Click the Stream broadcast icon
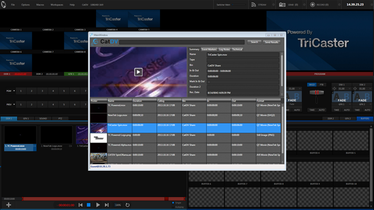Screen dimensions: 374x210 coord(253,5)
